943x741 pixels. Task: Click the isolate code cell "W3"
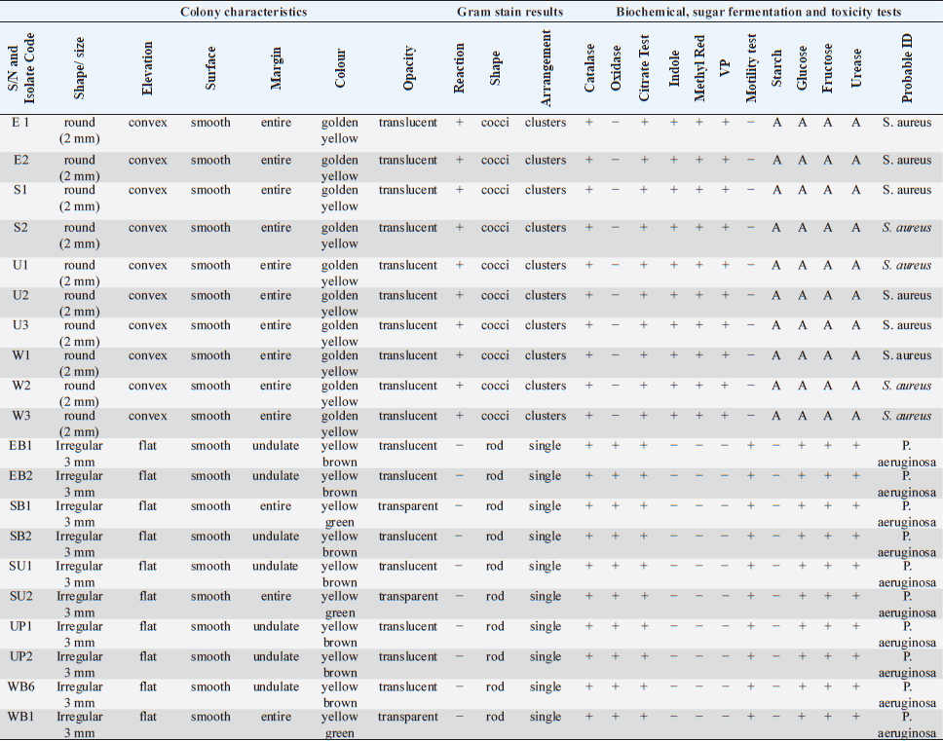(21, 416)
